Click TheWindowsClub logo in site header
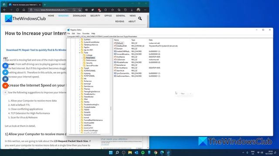 [x=25, y=19]
